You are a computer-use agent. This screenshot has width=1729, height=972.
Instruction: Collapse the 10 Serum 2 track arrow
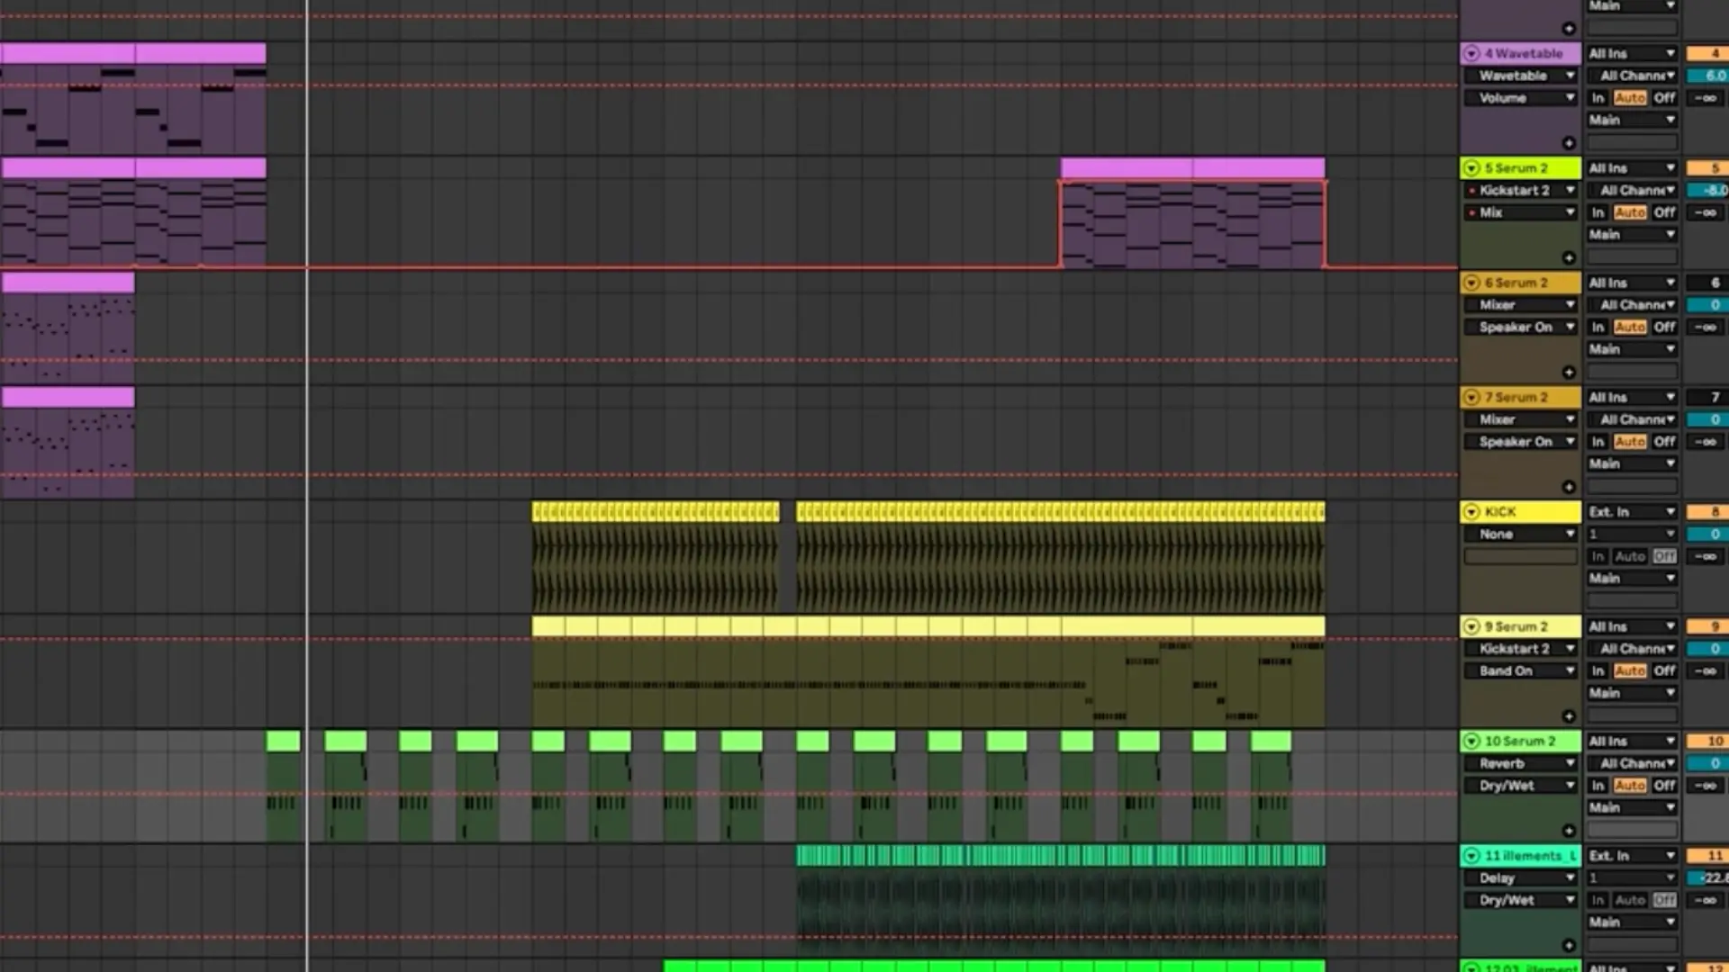(x=1471, y=741)
